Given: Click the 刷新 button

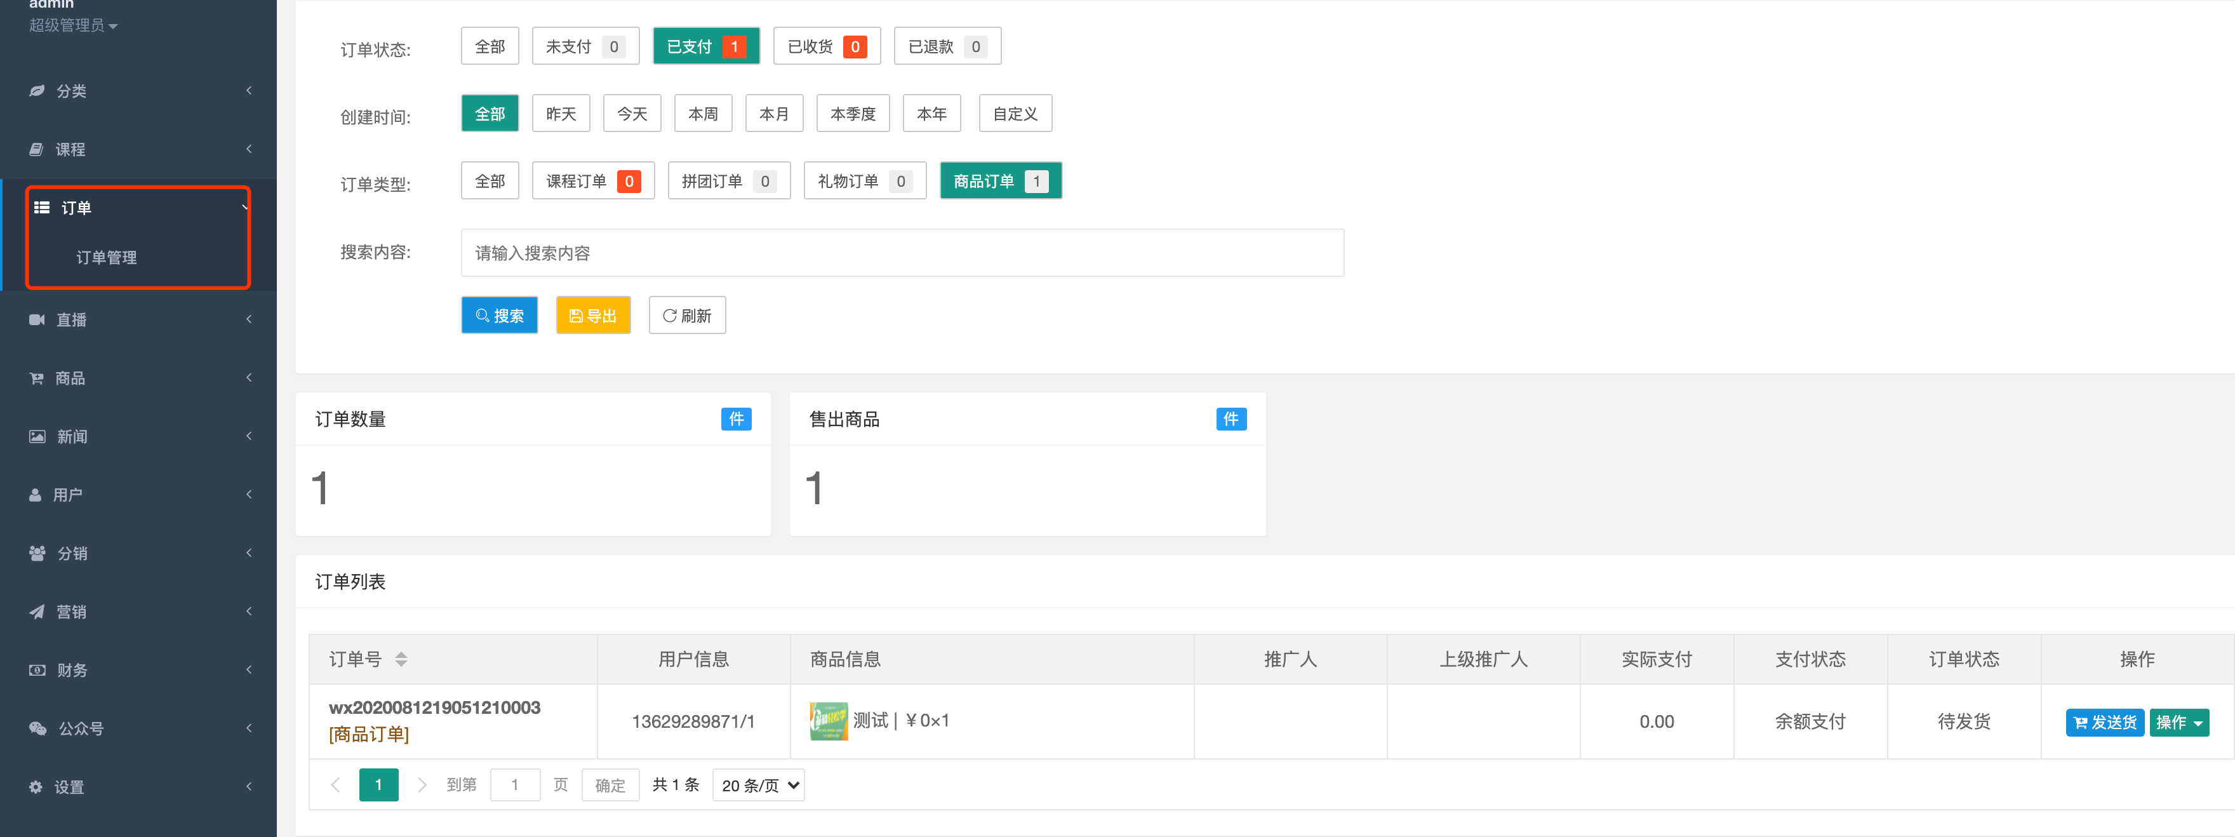Looking at the screenshot, I should [687, 315].
